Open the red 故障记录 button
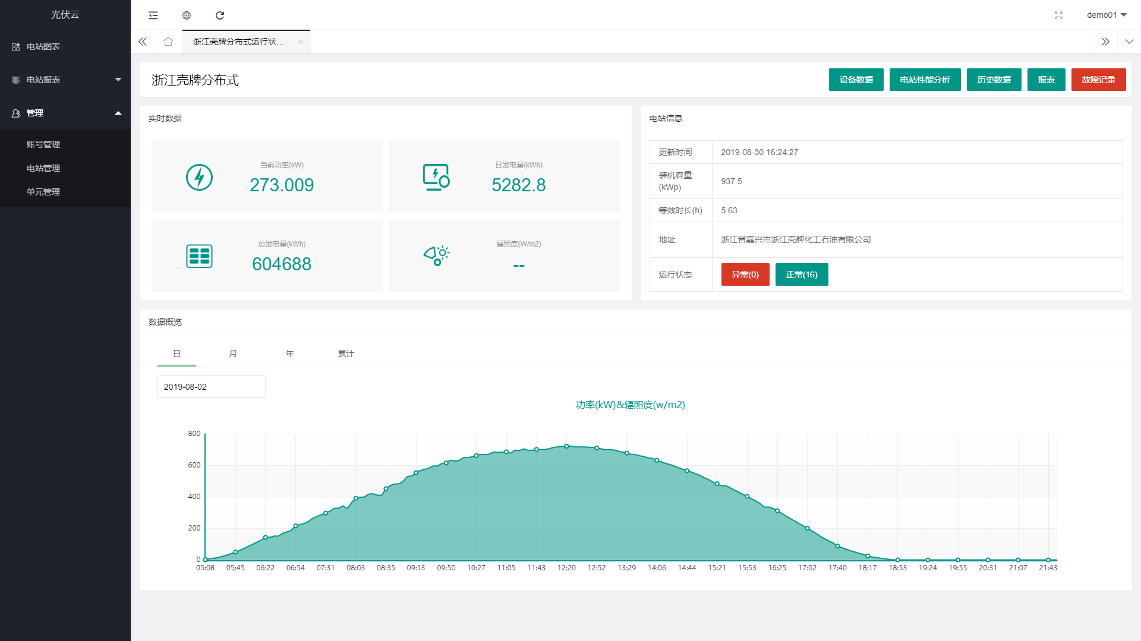The image size is (1141, 641). pyautogui.click(x=1098, y=80)
